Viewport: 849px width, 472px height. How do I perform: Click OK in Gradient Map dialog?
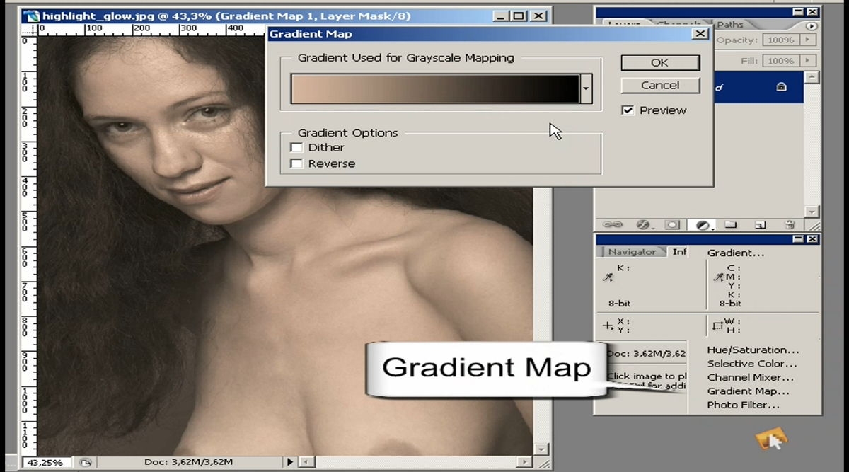pos(660,62)
